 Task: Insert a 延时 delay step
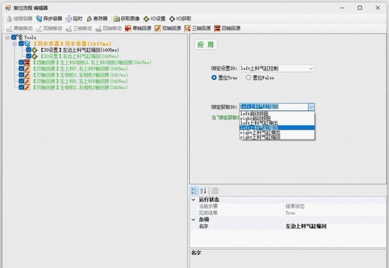pos(74,19)
